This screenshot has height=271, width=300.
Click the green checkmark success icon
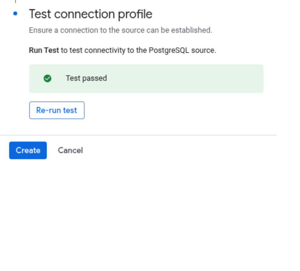47,78
